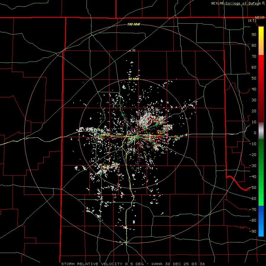
Task: Click the -10 value on velocity scale
Action: pyautogui.click(x=253, y=144)
